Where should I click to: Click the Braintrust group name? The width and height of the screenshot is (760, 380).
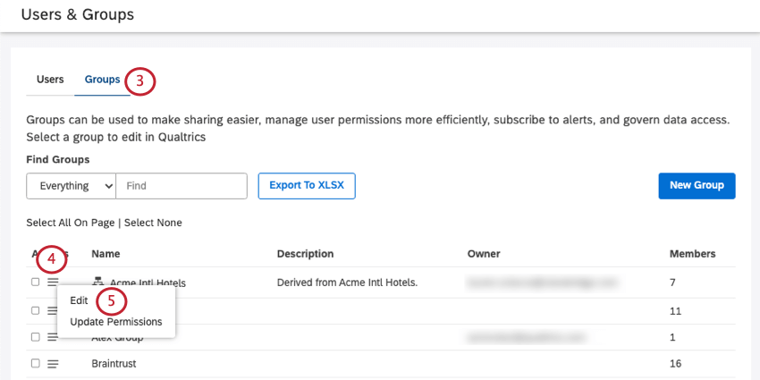coord(114,364)
